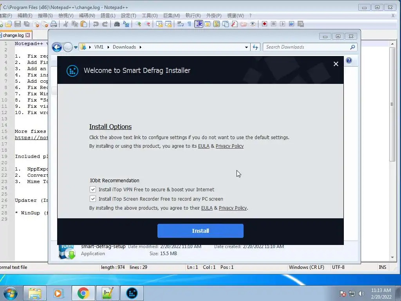Uncheck Install iTop Screen Recorder Free checkbox

(93, 199)
